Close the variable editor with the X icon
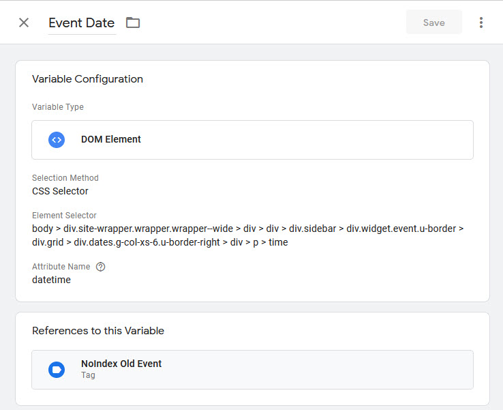This screenshot has height=410, width=503. click(x=24, y=23)
